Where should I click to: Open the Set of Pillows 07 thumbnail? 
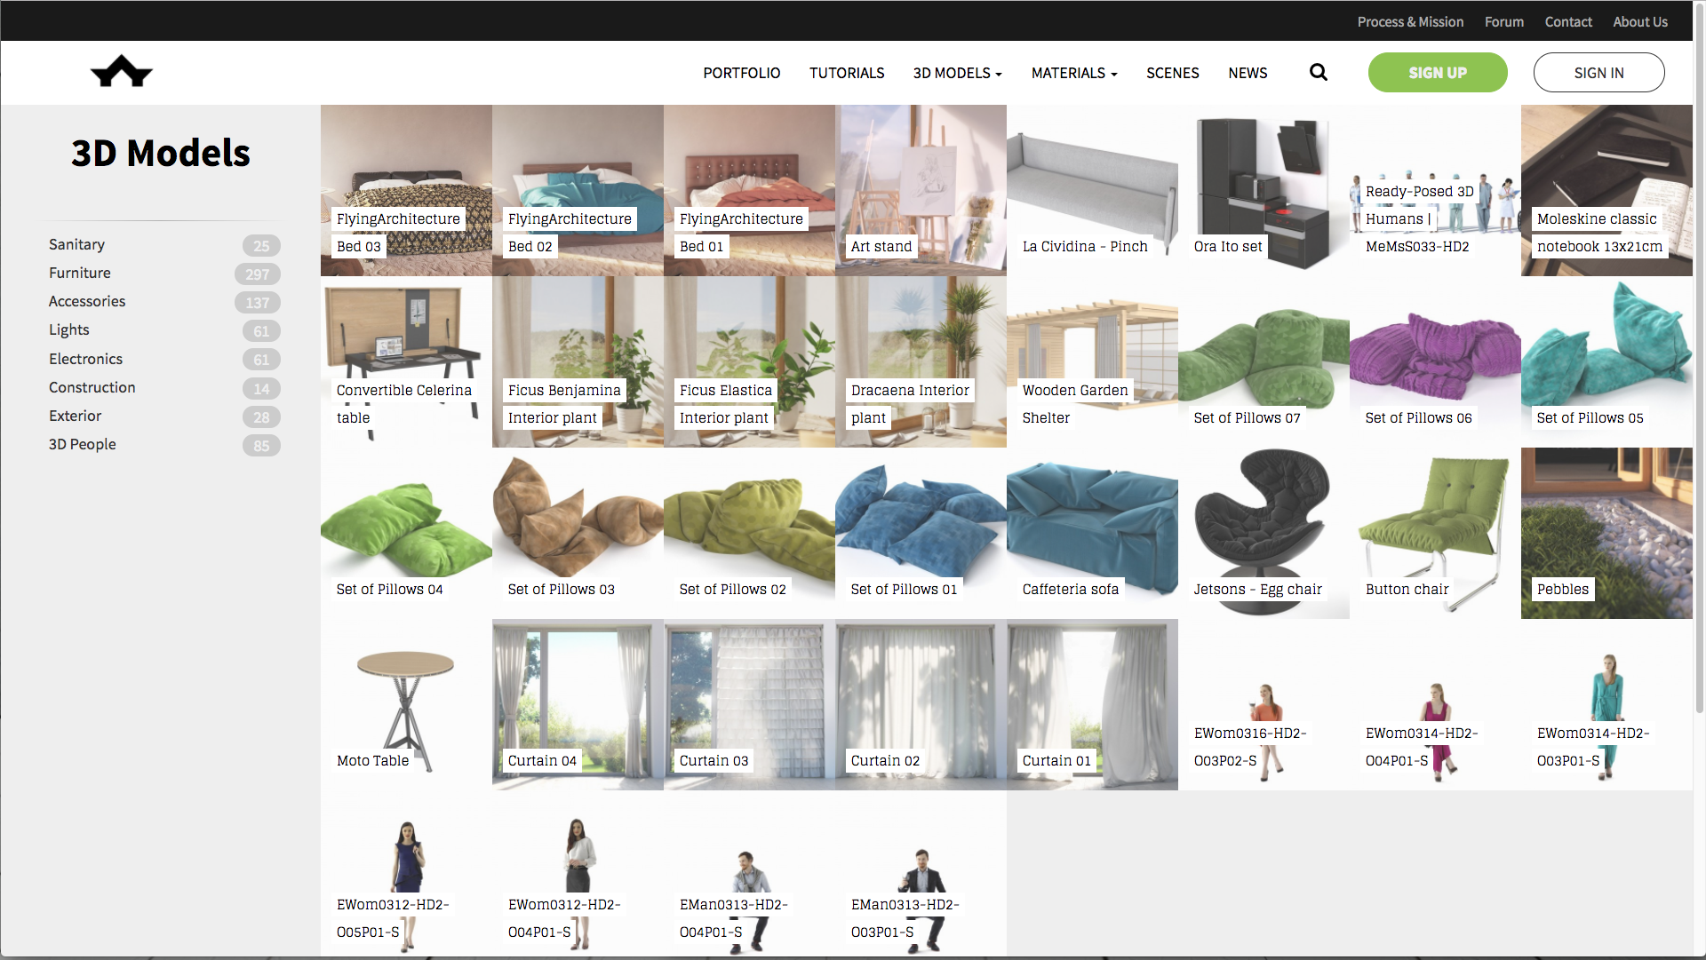click(x=1264, y=361)
